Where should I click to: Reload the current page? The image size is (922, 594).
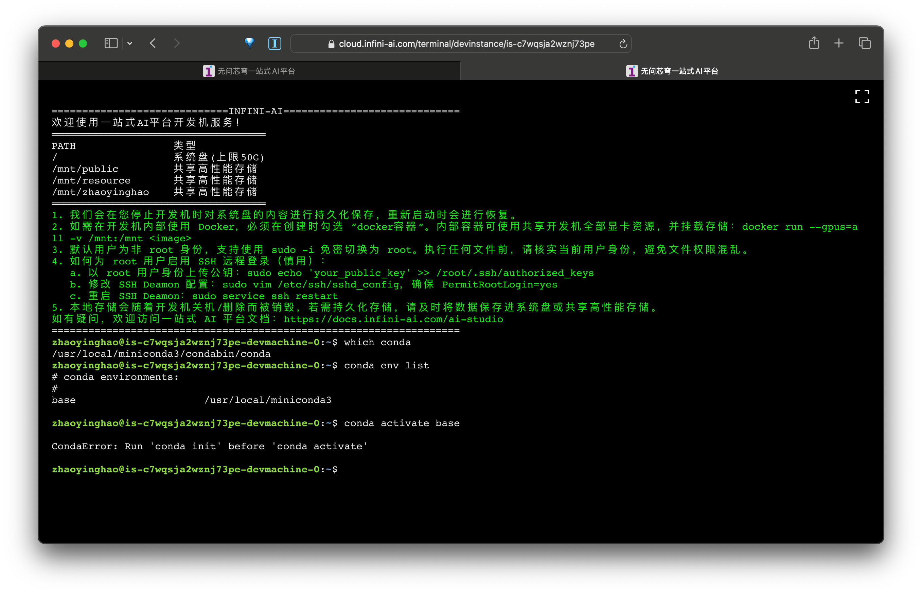(x=623, y=44)
